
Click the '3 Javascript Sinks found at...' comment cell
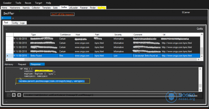coord(147,56)
